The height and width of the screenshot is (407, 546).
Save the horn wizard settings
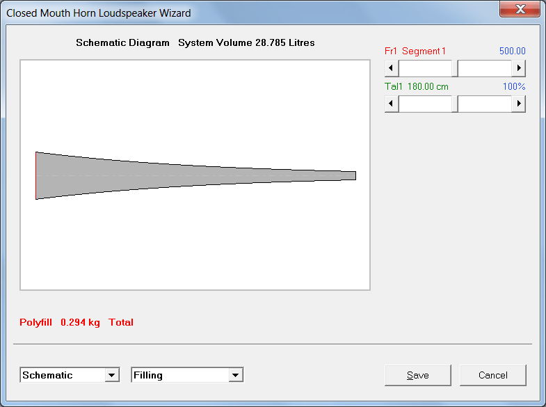click(x=418, y=375)
